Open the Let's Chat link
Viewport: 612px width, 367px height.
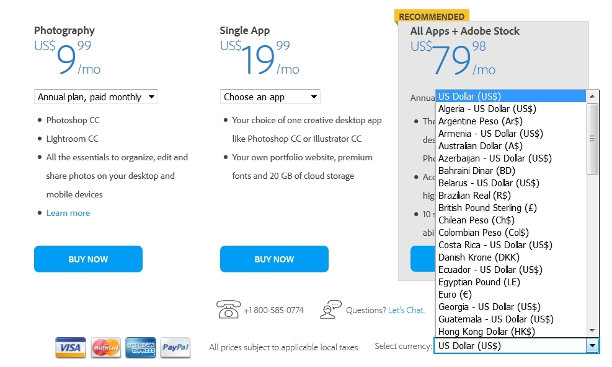click(406, 310)
